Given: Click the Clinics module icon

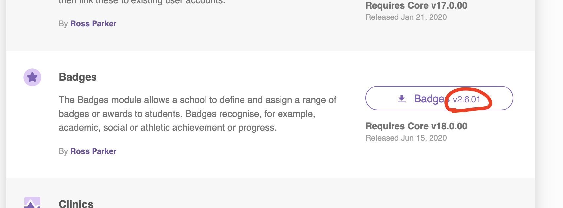Looking at the screenshot, I should pyautogui.click(x=32, y=202).
